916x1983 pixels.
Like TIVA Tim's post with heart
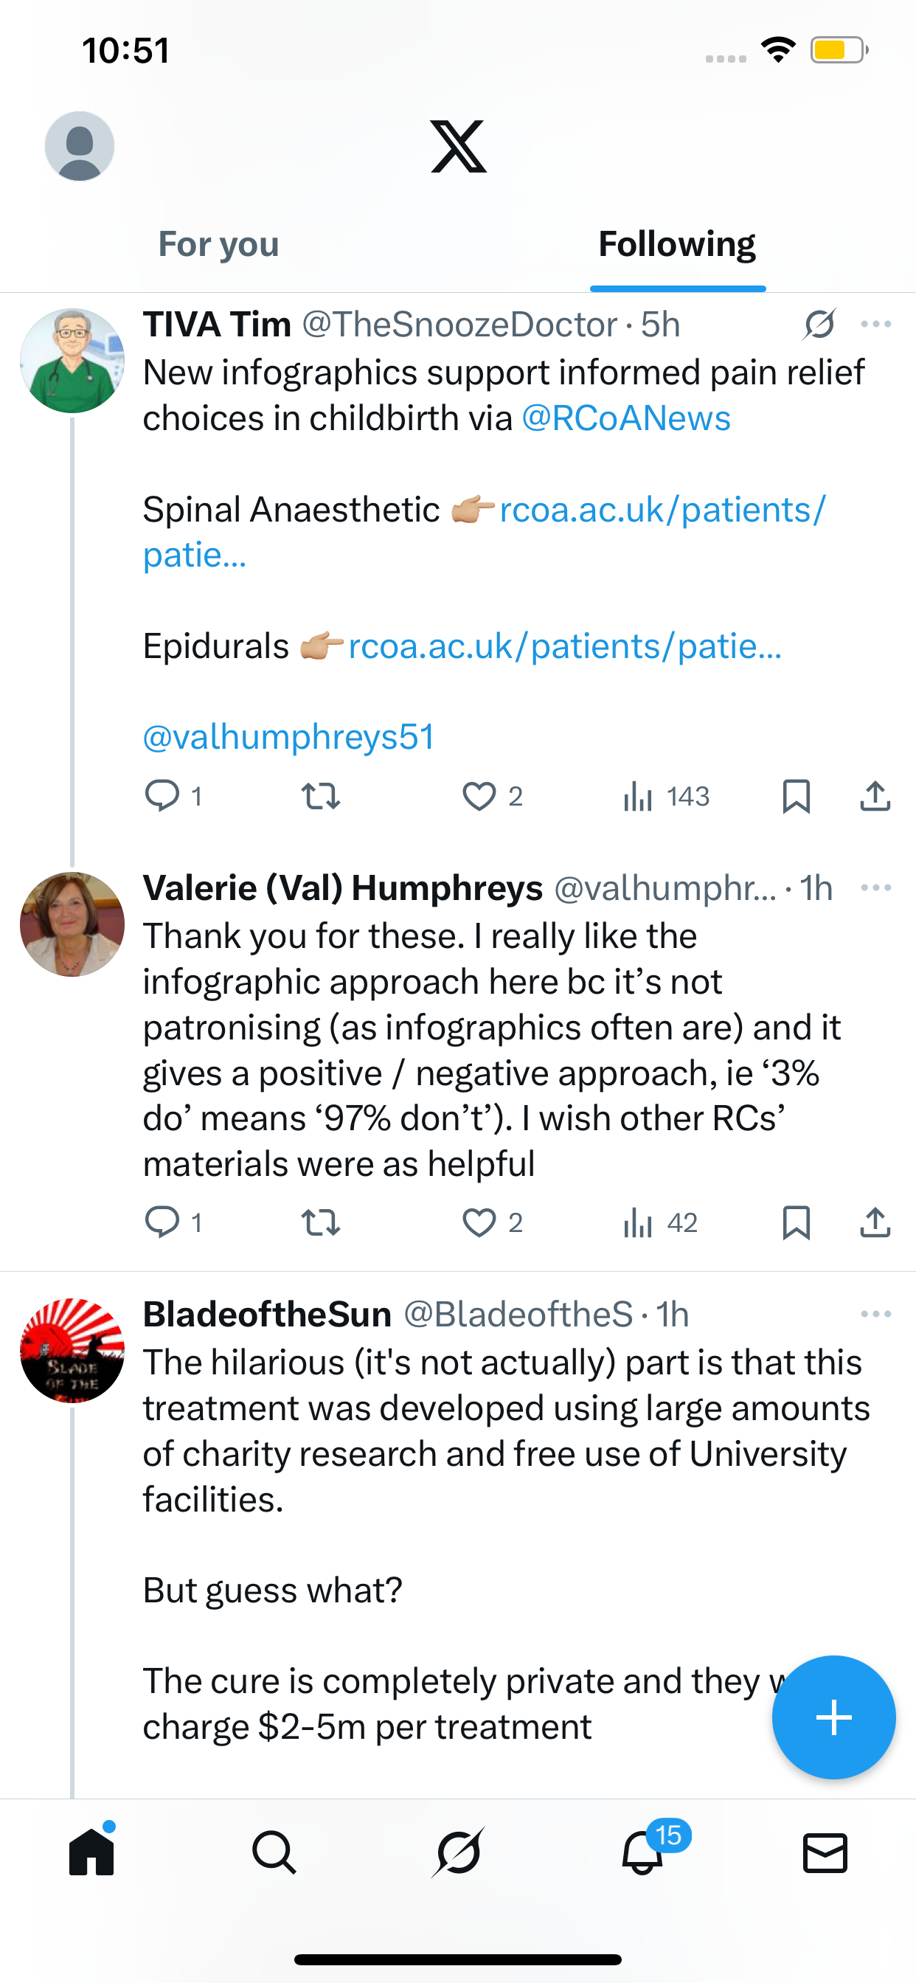(479, 797)
